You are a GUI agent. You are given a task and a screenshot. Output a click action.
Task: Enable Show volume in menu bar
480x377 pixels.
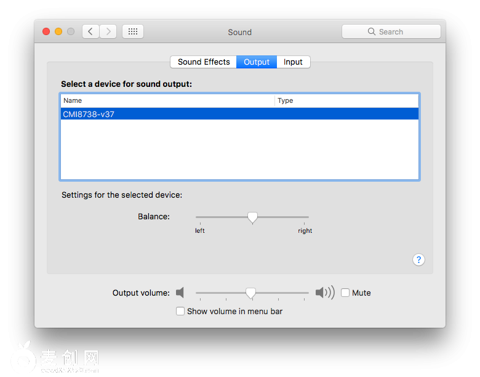(180, 311)
